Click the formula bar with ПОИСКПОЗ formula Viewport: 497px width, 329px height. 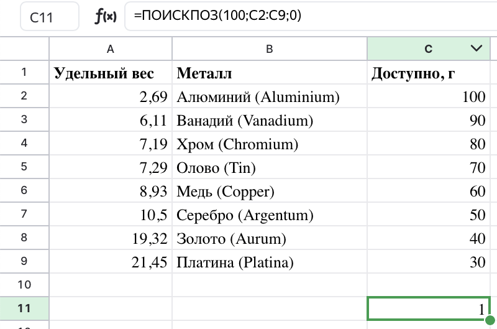click(311, 16)
